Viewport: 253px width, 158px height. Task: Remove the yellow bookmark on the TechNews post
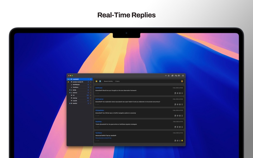click(182, 141)
